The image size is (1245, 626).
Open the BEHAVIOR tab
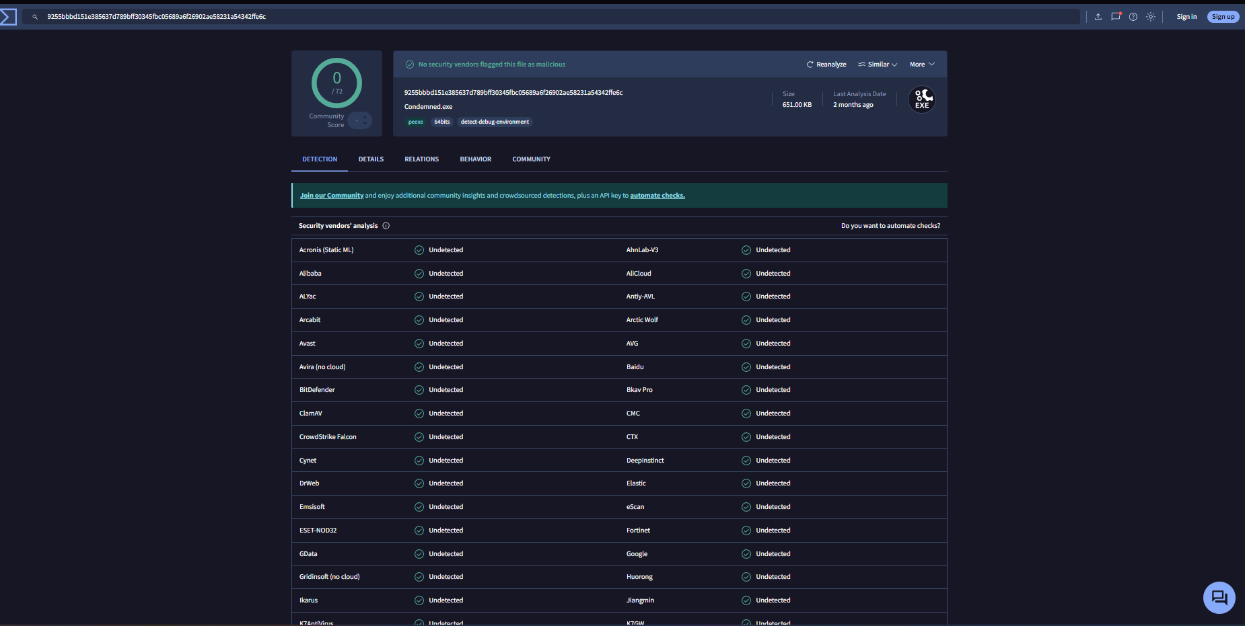pos(476,159)
